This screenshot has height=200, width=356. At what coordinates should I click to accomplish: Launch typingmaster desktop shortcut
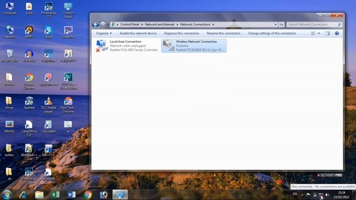(x=48, y=79)
